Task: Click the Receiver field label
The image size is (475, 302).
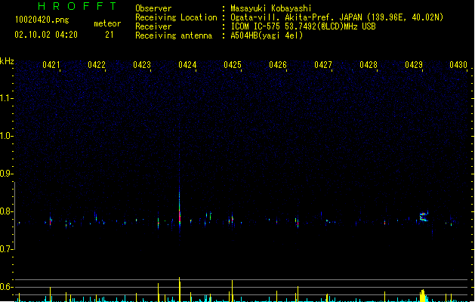Action: coord(153,26)
